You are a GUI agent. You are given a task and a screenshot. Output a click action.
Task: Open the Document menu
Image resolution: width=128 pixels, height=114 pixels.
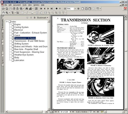[17, 5]
